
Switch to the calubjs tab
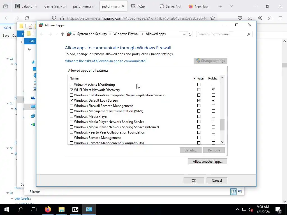[27, 6]
